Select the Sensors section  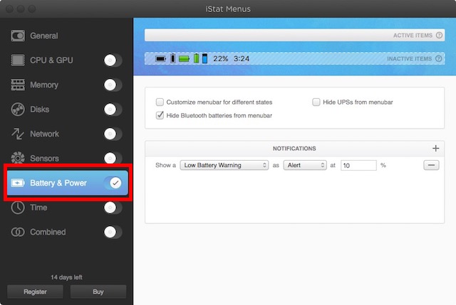[x=44, y=158]
